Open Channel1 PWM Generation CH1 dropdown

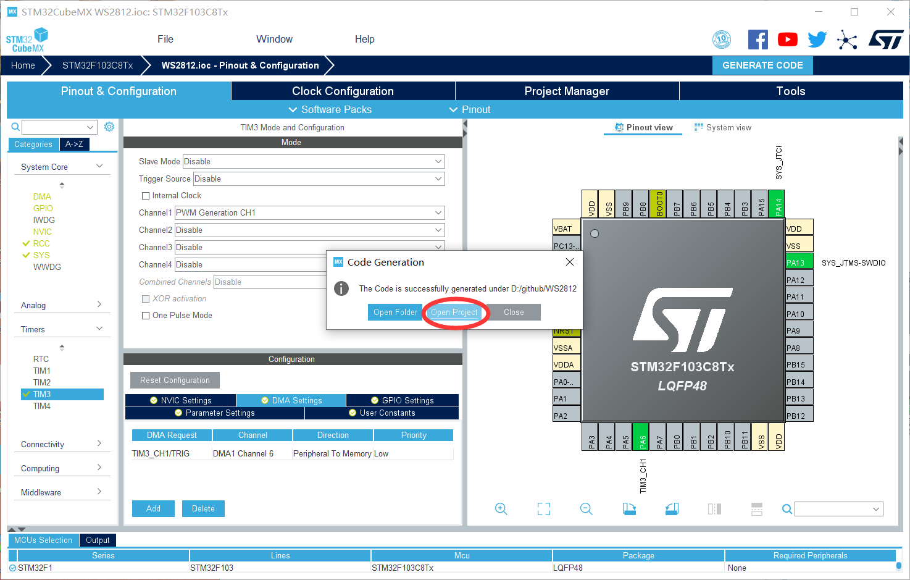point(309,212)
